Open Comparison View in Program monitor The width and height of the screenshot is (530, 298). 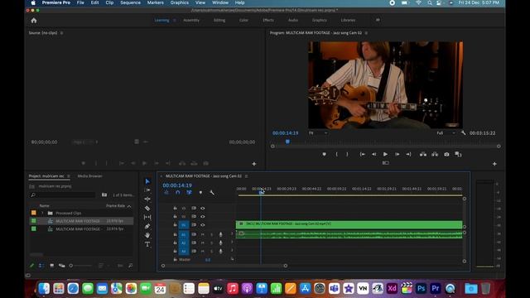click(458, 154)
